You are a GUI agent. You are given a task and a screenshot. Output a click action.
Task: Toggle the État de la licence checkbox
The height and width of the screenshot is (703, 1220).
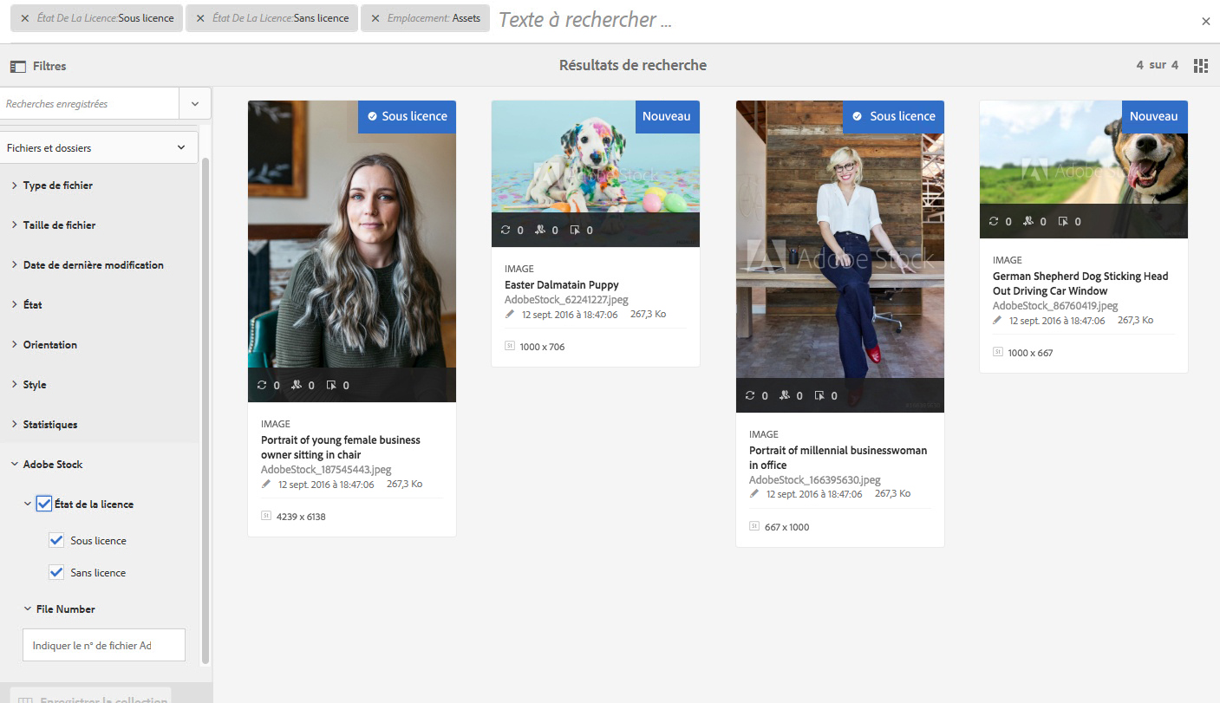43,504
